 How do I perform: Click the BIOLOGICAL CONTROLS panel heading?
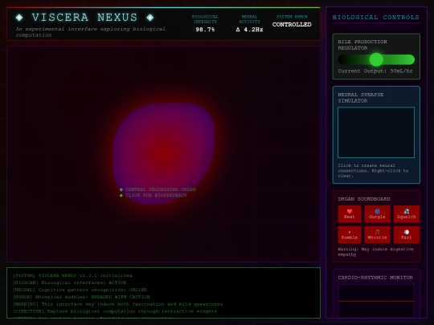pos(376,18)
